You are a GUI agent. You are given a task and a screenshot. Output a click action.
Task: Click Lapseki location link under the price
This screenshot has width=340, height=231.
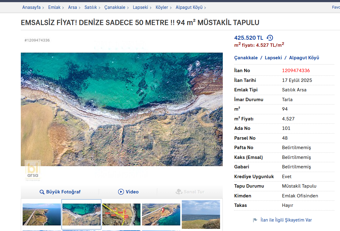pos(273,58)
